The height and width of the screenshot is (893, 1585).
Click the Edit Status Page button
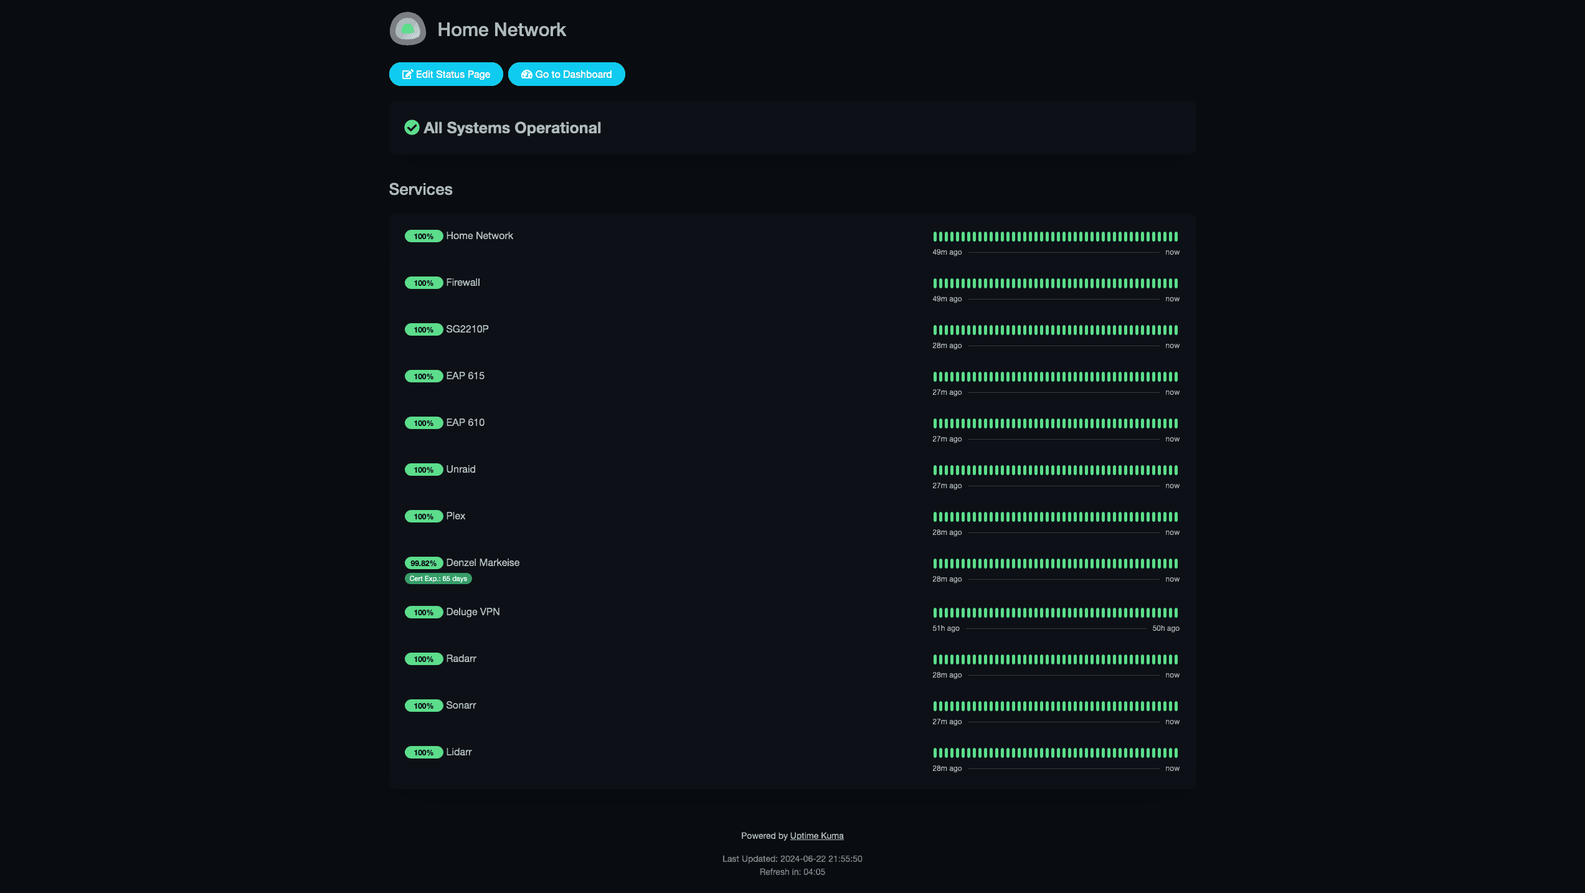tap(446, 74)
